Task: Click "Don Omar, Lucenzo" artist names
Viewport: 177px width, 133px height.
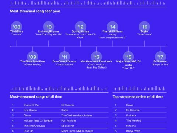Action: click(x=65, y=61)
